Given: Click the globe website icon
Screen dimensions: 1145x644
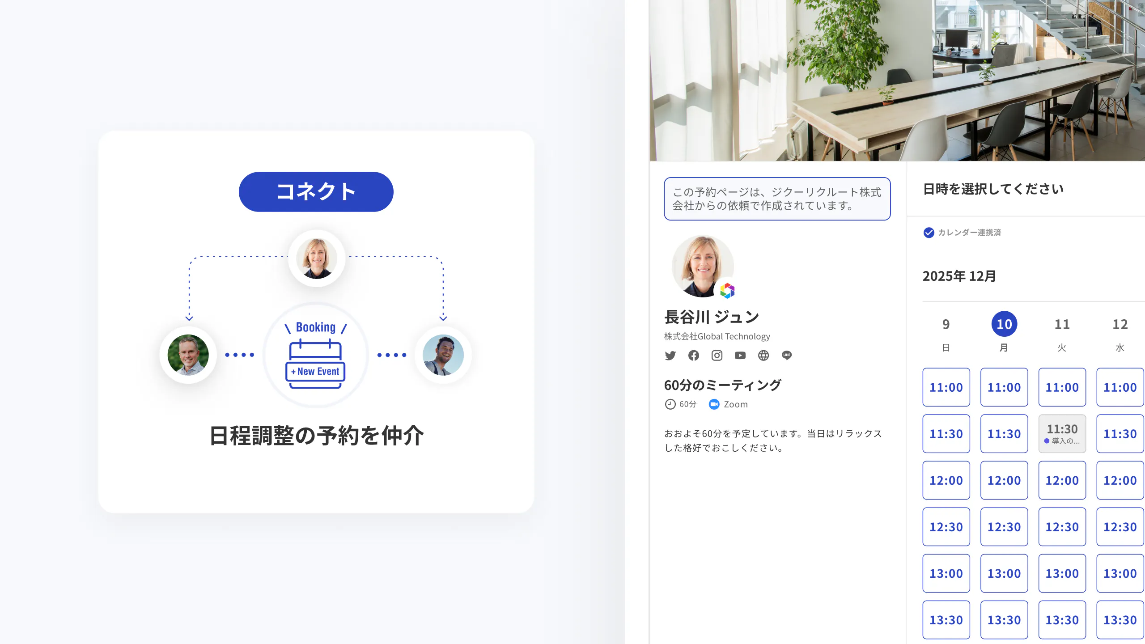Looking at the screenshot, I should 763,356.
